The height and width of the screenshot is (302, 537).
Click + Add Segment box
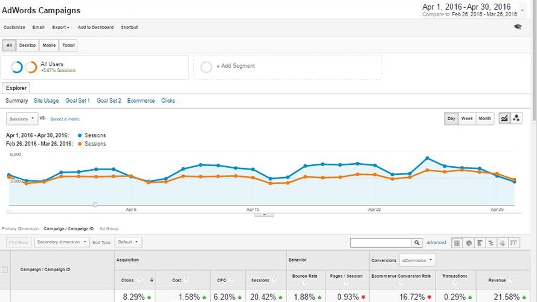point(288,67)
